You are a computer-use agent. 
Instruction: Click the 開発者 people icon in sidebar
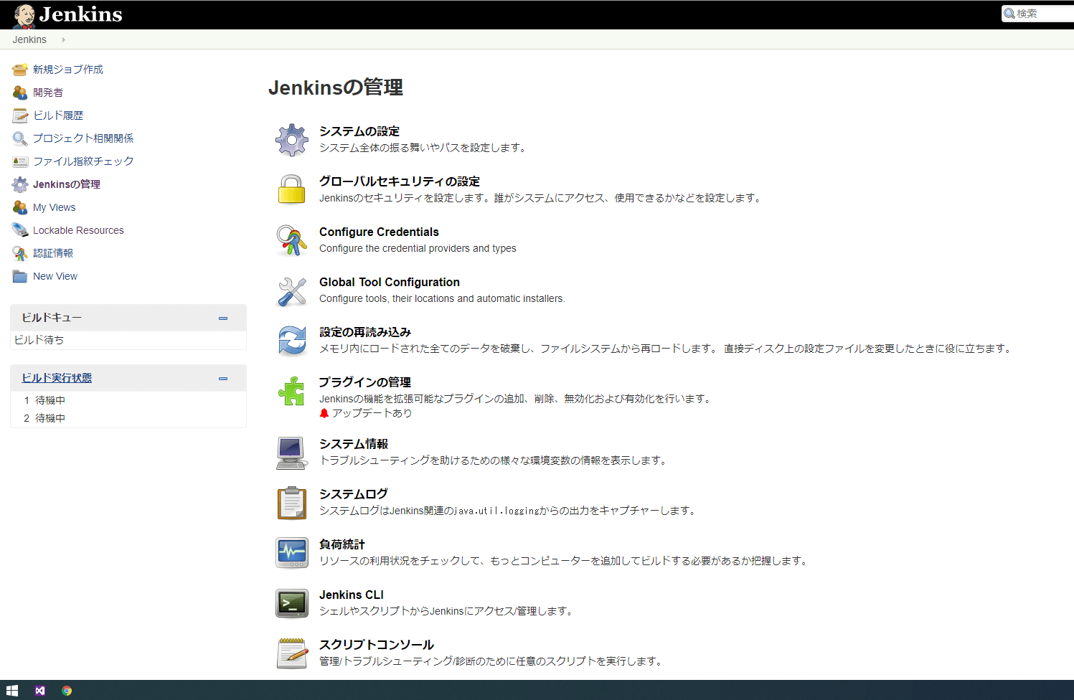point(20,93)
